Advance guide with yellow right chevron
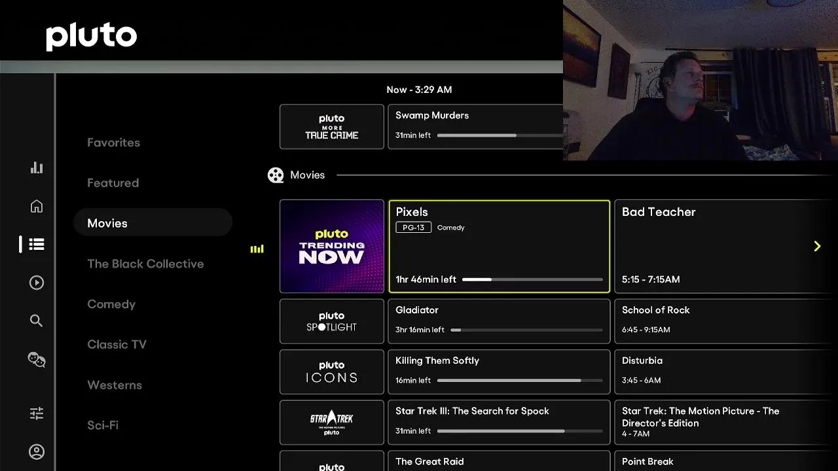 (x=817, y=246)
